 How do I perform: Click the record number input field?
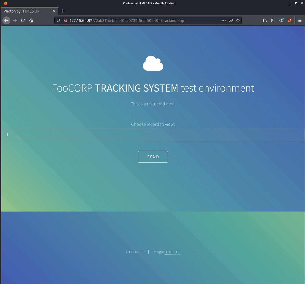click(153, 135)
